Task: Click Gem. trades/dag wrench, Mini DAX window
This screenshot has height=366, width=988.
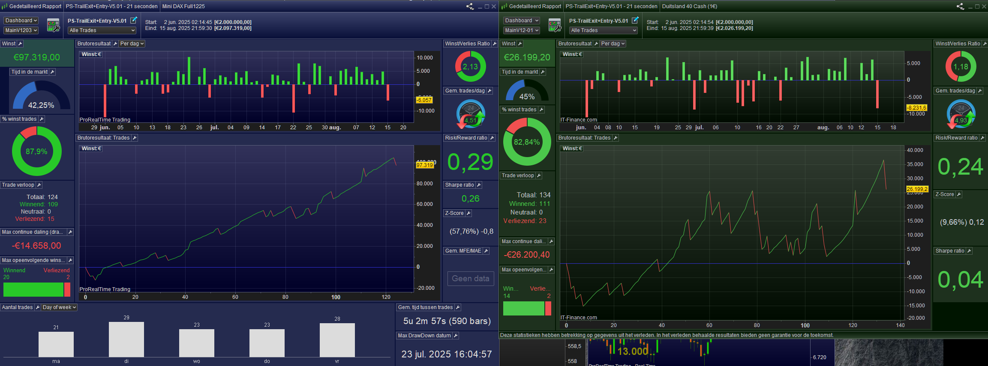Action: [489, 91]
